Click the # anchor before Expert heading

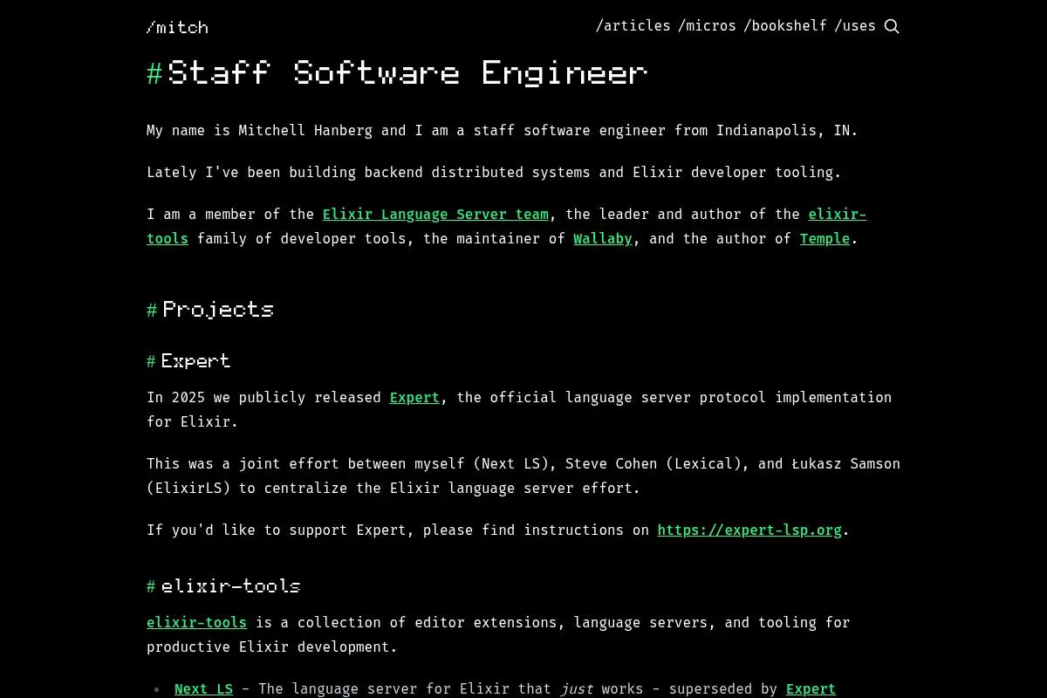[151, 361]
